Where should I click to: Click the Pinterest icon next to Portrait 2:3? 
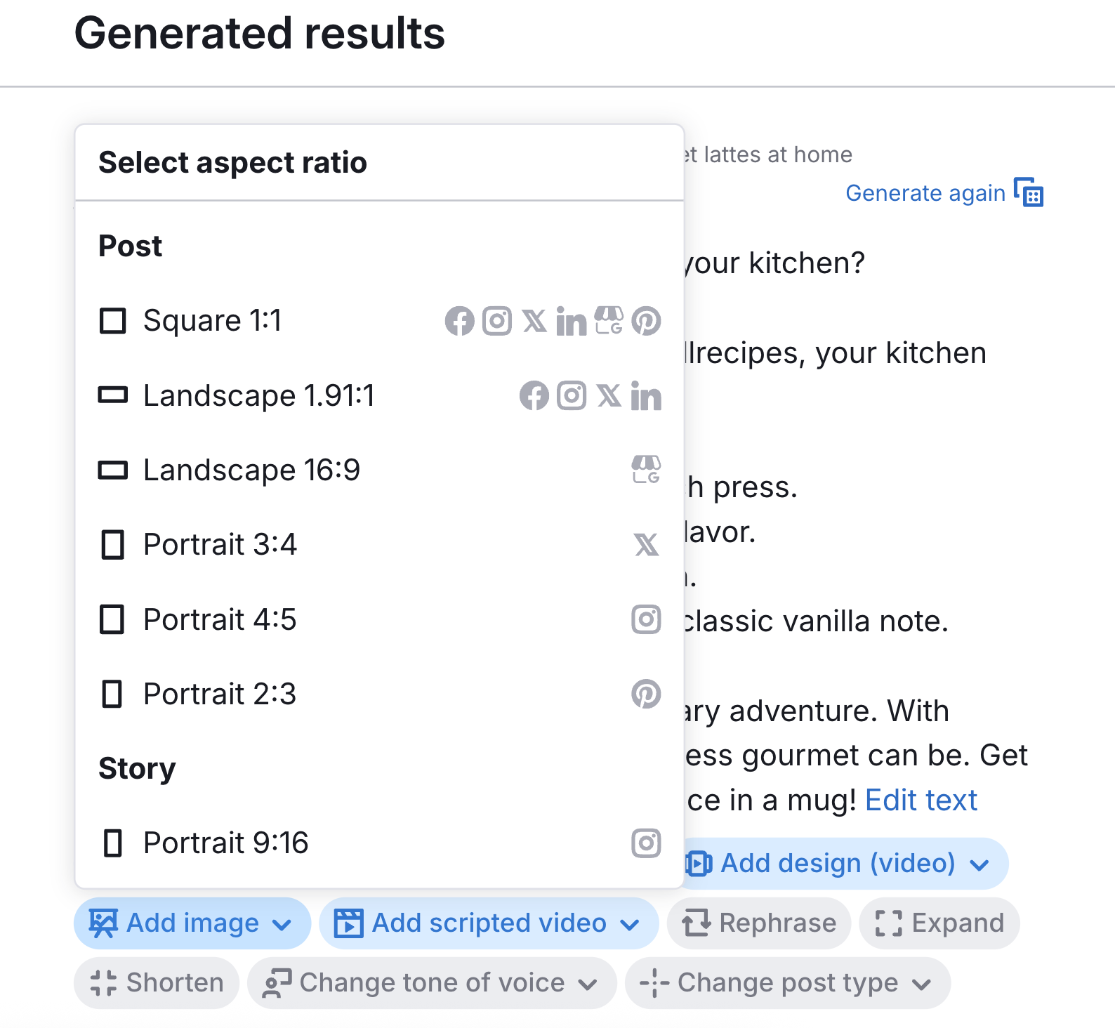click(647, 694)
